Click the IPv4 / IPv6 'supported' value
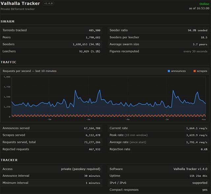 tap(200, 183)
